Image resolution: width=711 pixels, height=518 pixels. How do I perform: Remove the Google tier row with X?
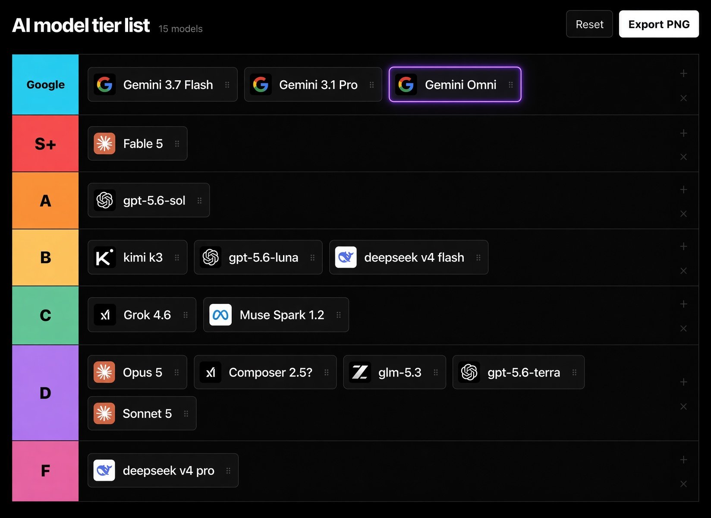click(683, 98)
